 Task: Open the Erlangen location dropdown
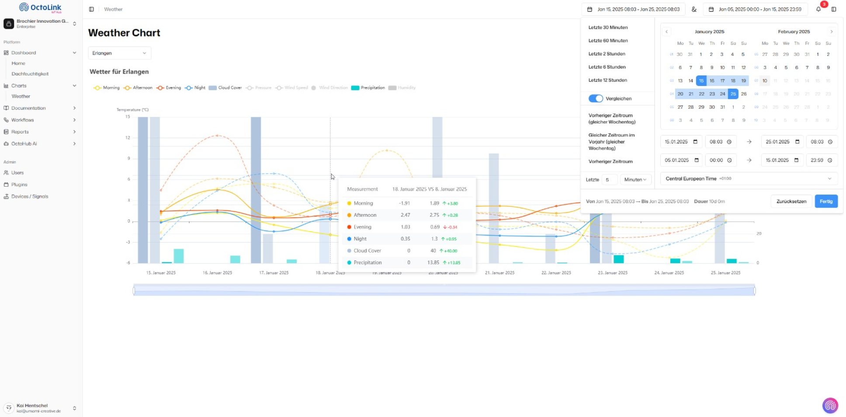[x=119, y=53]
